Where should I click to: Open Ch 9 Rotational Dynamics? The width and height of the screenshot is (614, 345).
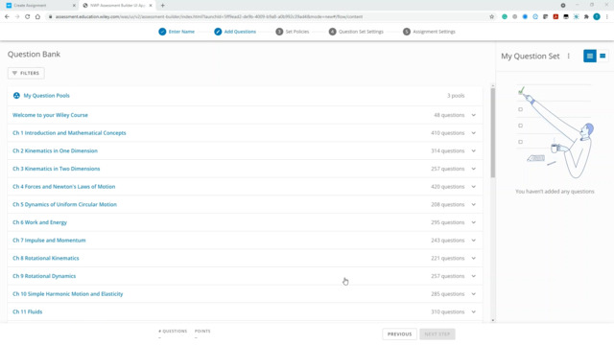tap(44, 276)
